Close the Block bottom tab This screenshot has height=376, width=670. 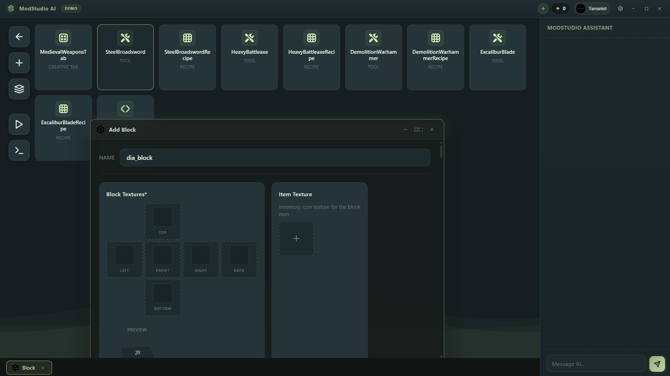coord(43,368)
